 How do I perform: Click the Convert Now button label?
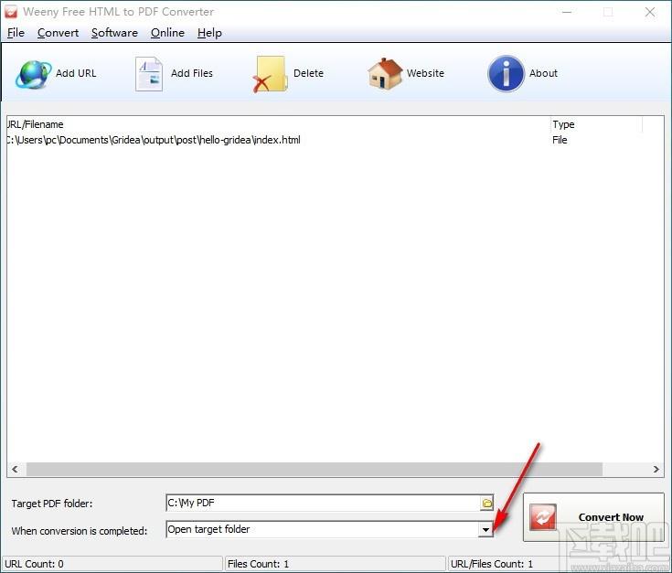(x=611, y=517)
